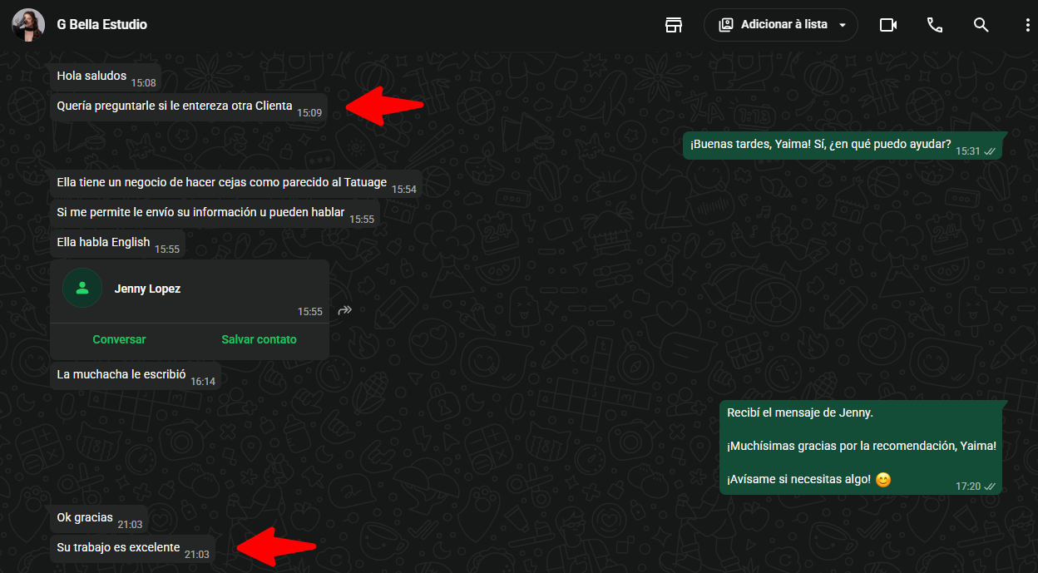Expand the Adicionar à lista dropdown arrow
This screenshot has height=573, width=1038.
point(843,25)
